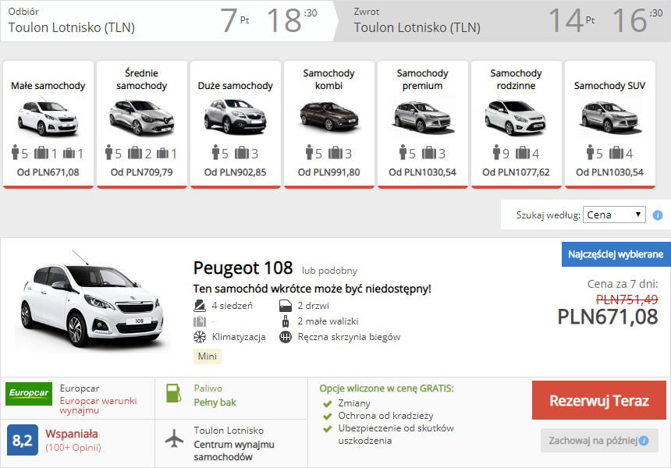This screenshot has height=468, width=671.
Task: Click the seat icon next to 4 siedzeń
Action: (x=200, y=306)
